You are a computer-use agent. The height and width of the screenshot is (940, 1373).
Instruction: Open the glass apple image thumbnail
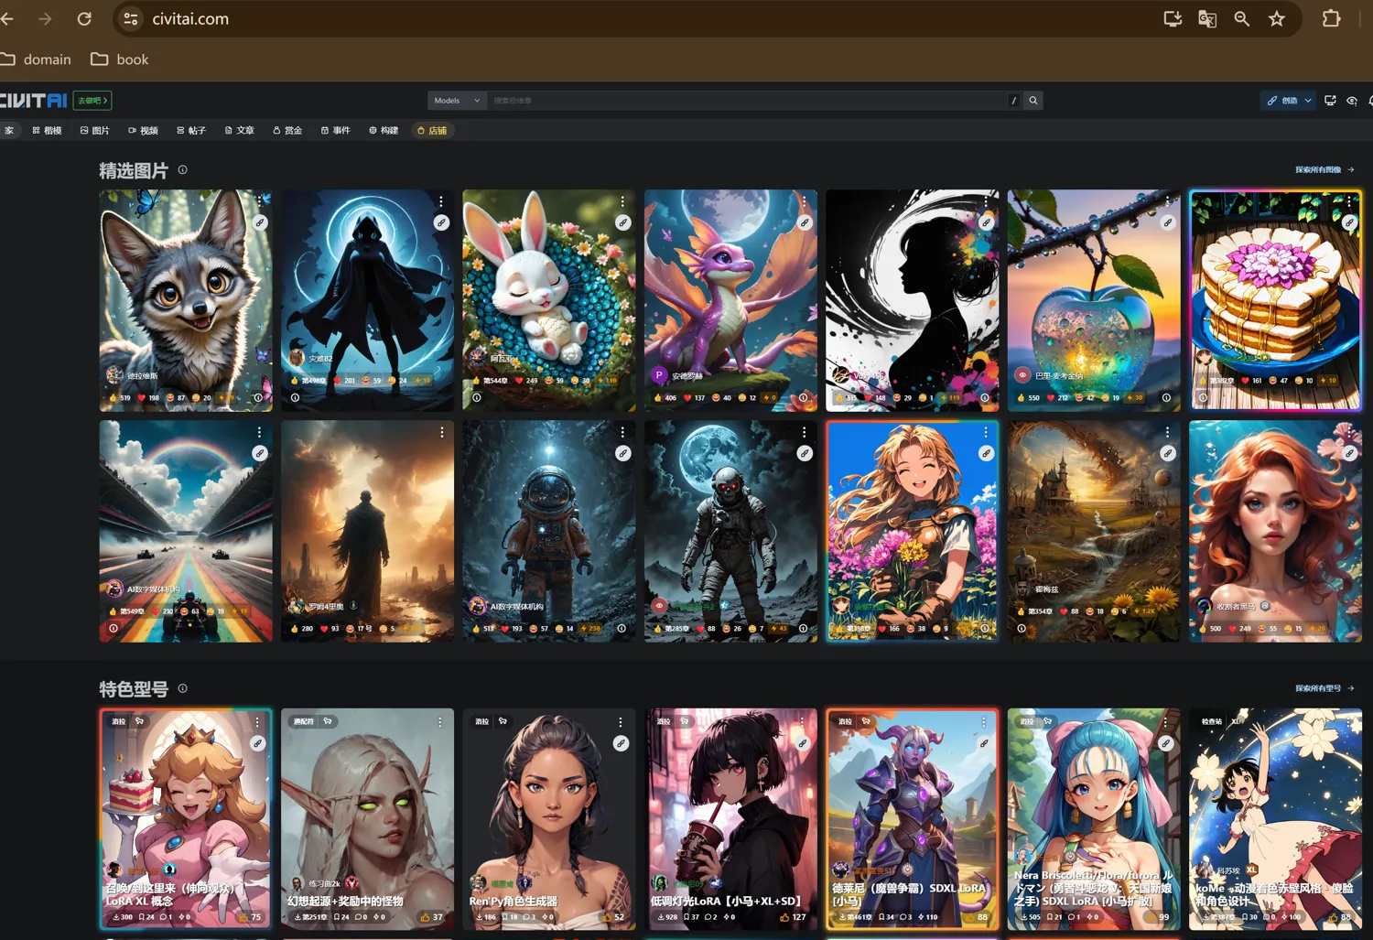tap(1094, 300)
